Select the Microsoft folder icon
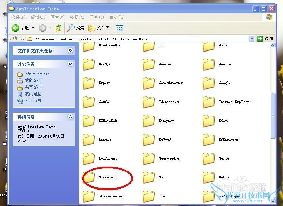283x206 pixels. point(89,177)
